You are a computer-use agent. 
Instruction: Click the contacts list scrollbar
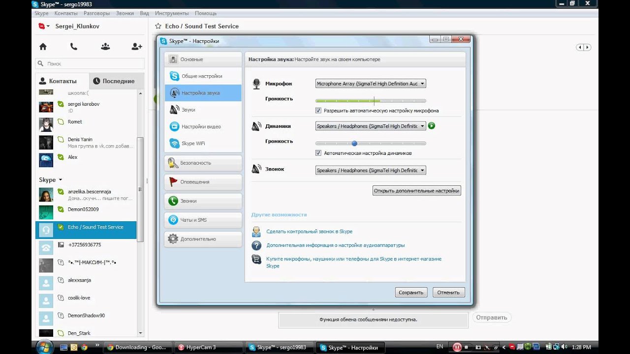[x=140, y=189]
